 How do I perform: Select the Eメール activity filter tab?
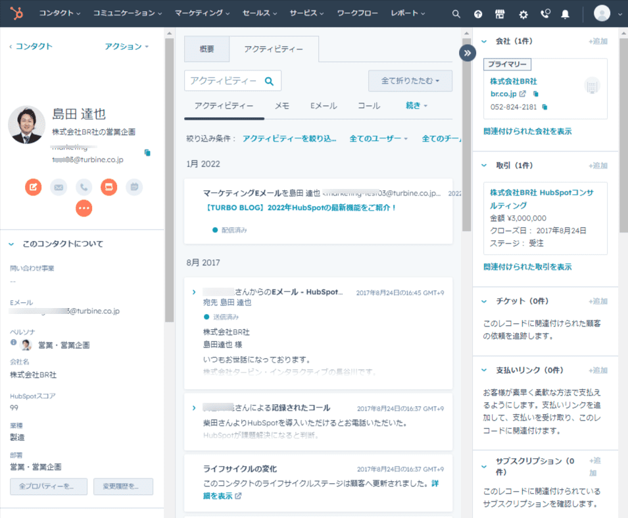tap(324, 106)
